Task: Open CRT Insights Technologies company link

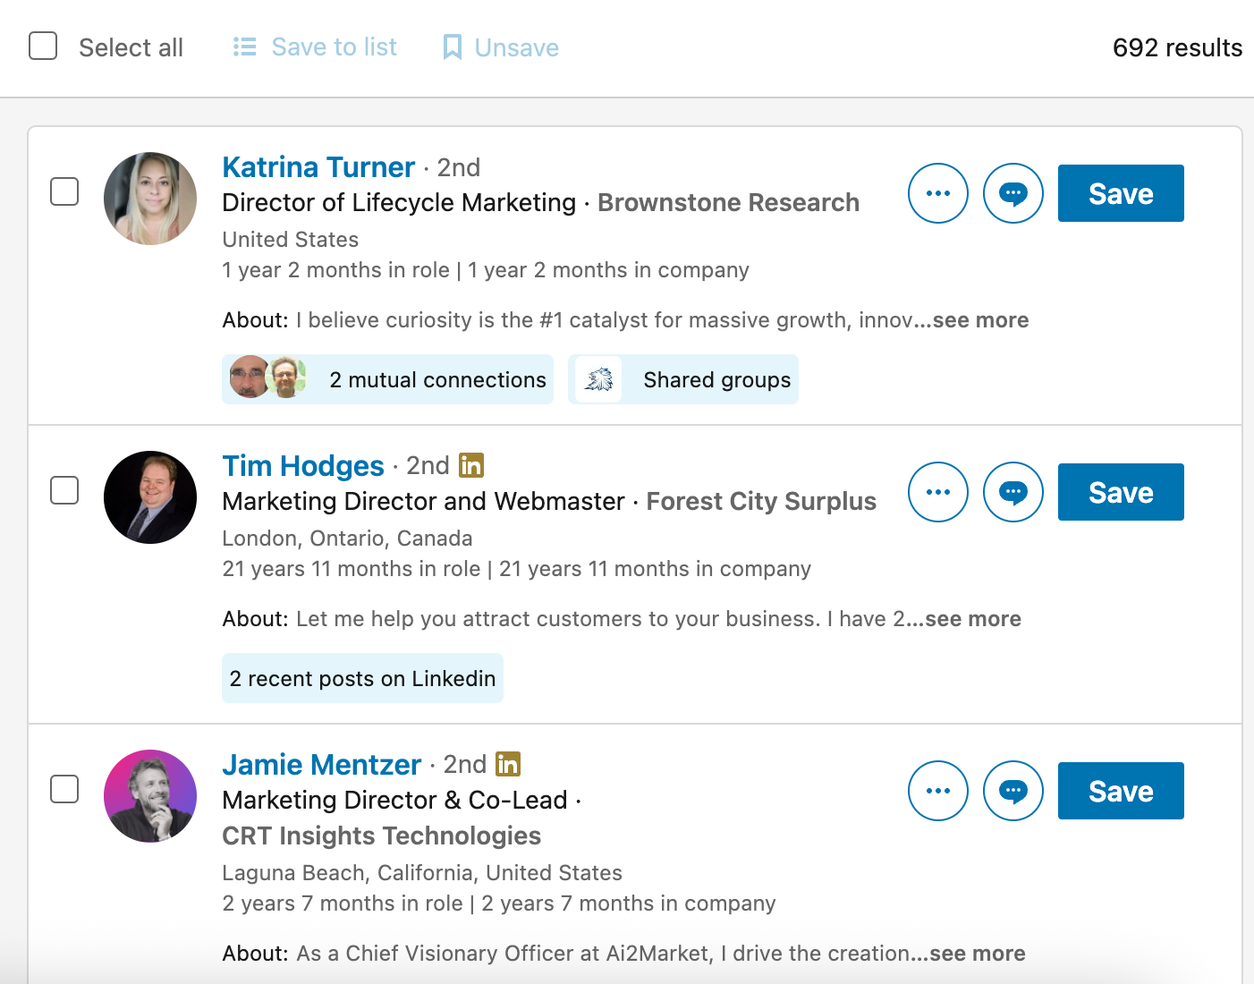Action: pos(381,836)
